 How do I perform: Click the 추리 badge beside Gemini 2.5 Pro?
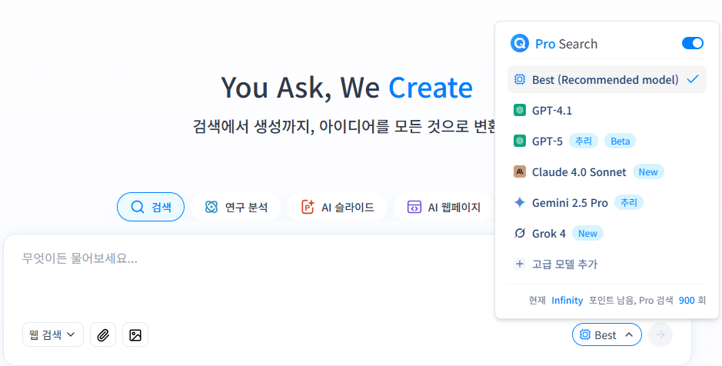click(x=628, y=202)
